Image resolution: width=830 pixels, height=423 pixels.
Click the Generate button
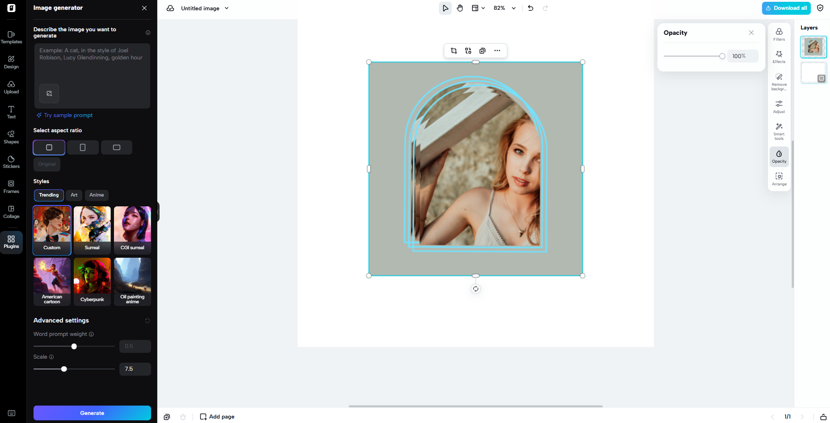92,413
